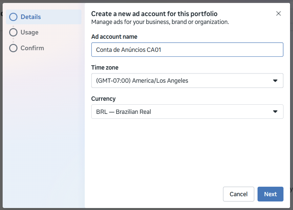Image resolution: width=293 pixels, height=210 pixels.
Task: Click the Currency dropdown arrow
Action: click(x=275, y=112)
